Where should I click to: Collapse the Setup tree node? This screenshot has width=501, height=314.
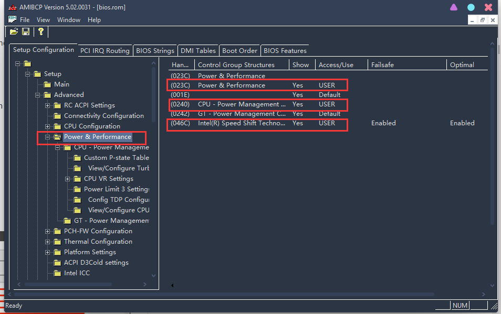(27, 74)
